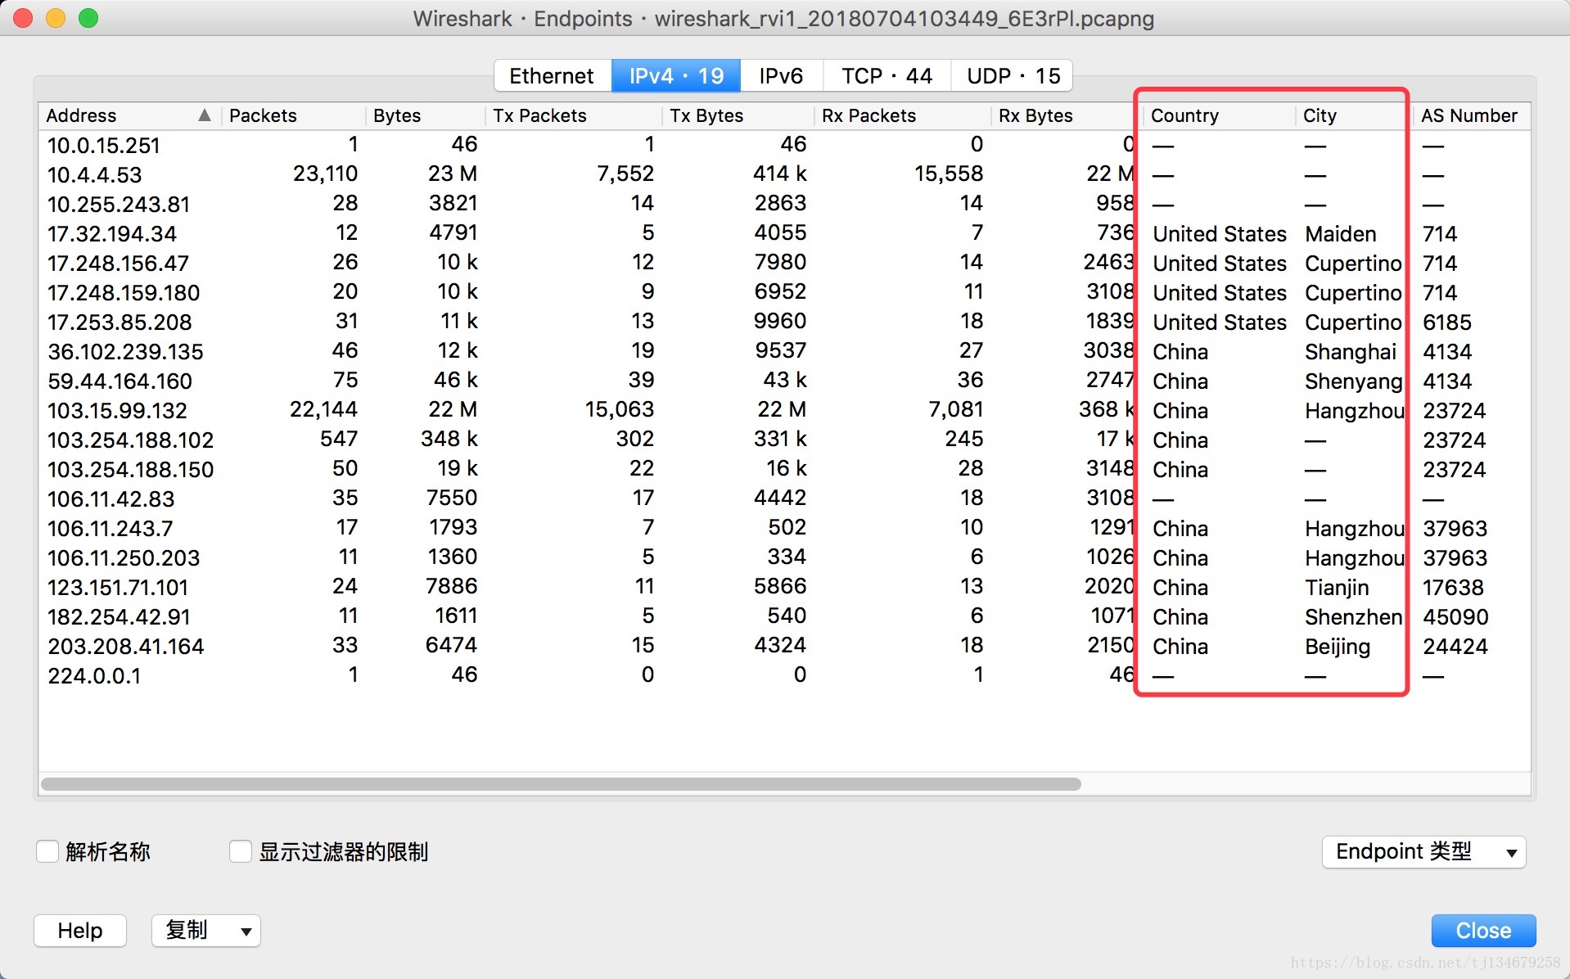
Task: Click the 23,110 packets cell
Action: coord(325,174)
